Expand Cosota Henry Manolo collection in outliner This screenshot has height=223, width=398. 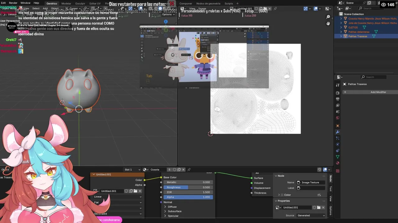point(341,19)
